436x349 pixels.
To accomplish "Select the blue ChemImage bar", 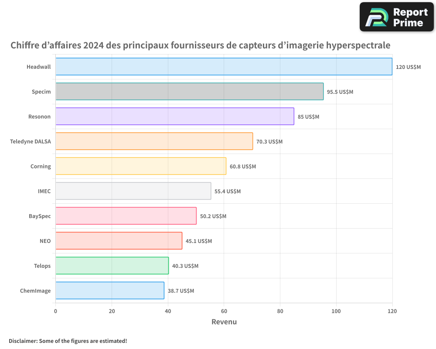I will 109,291.
